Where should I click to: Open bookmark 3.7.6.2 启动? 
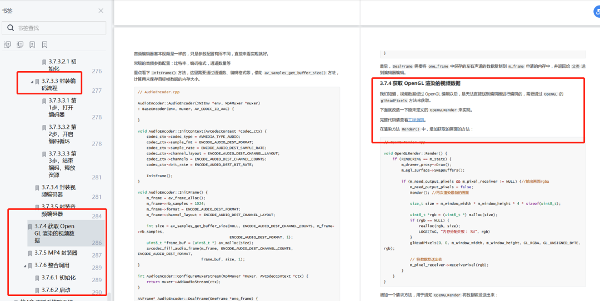click(56, 290)
